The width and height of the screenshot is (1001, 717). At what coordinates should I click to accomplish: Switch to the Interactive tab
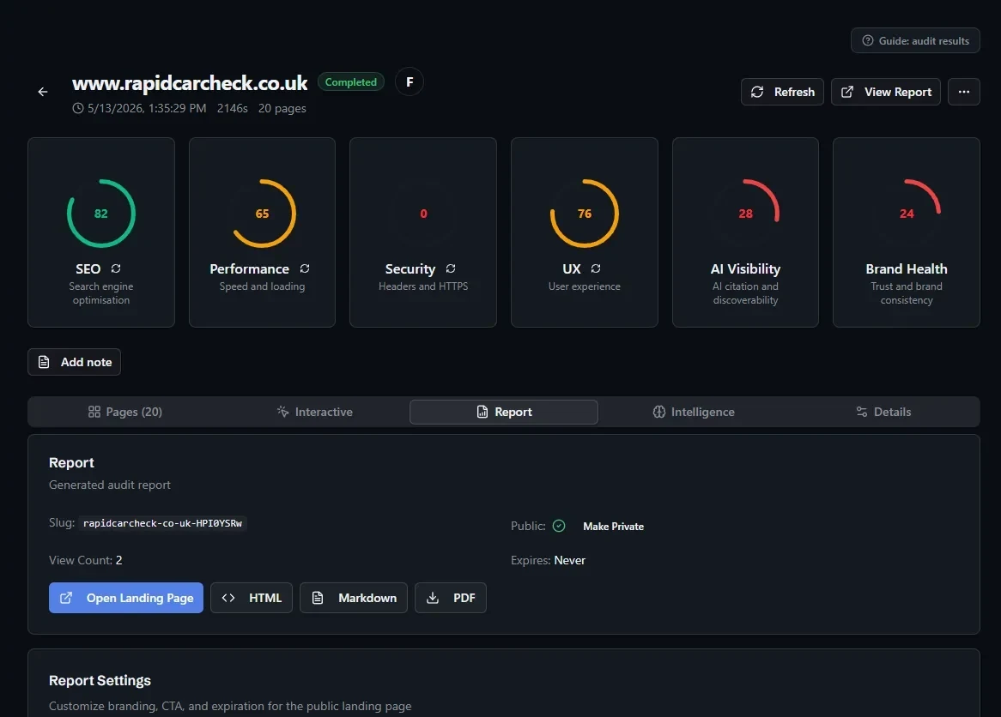314,412
